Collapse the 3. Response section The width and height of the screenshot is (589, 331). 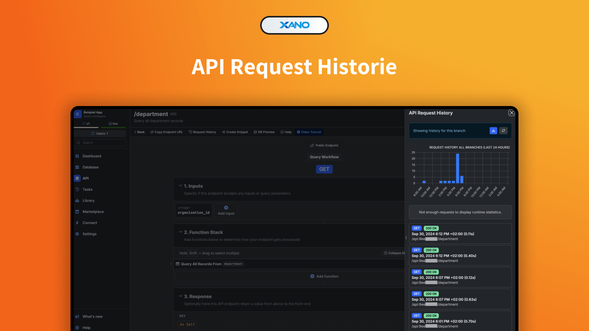click(181, 296)
